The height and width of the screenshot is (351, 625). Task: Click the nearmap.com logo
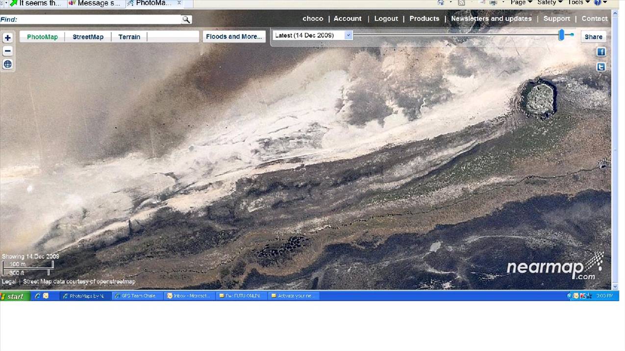point(555,267)
